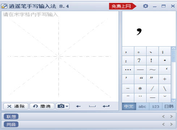This screenshot has width=177, height=130.
Task: Show next candidates in 联想 row
Action: click(x=171, y=116)
